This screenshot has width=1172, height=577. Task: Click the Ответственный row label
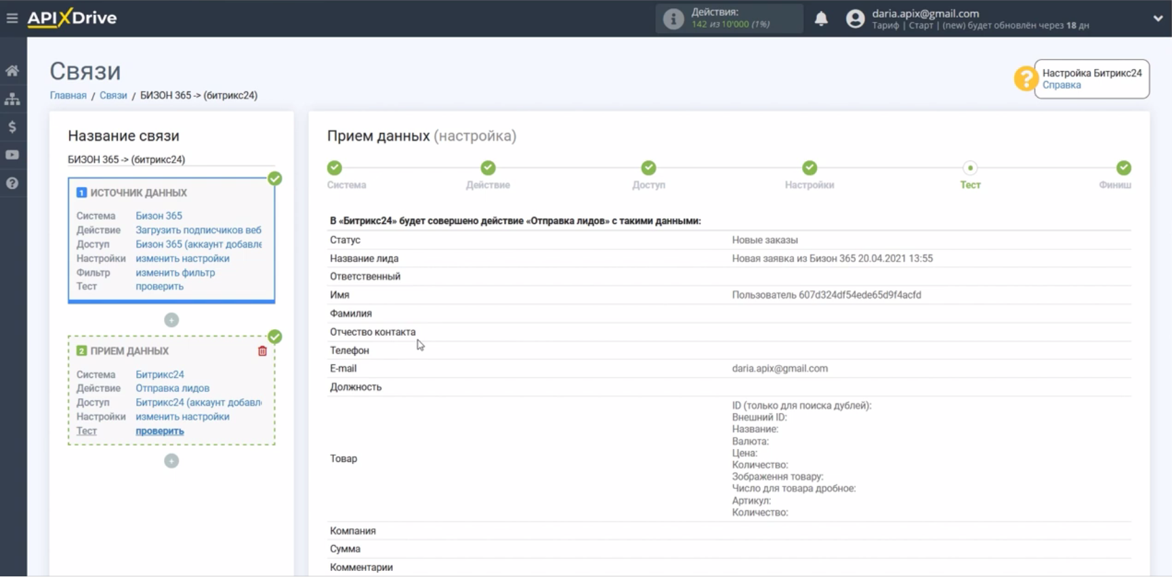[x=365, y=276]
